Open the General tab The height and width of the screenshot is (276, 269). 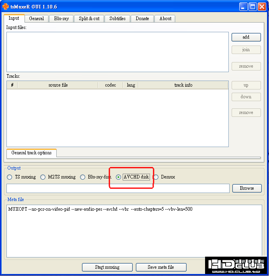click(36, 19)
